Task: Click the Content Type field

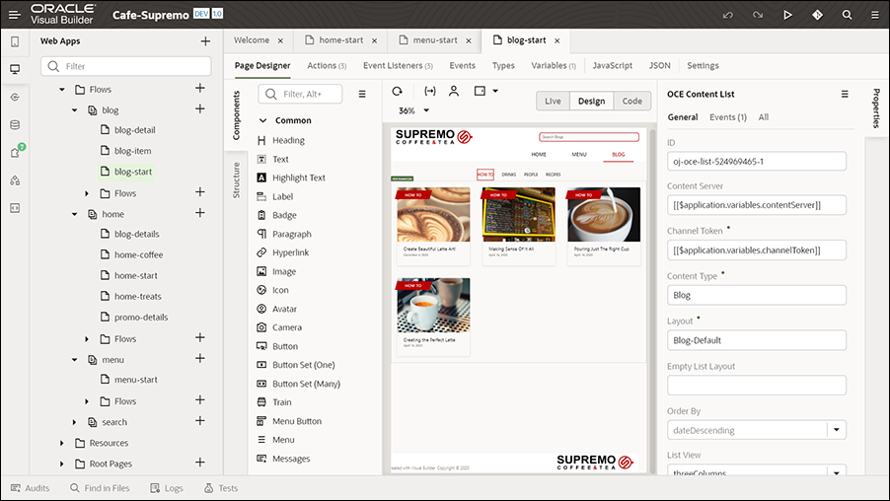Action: coord(757,295)
